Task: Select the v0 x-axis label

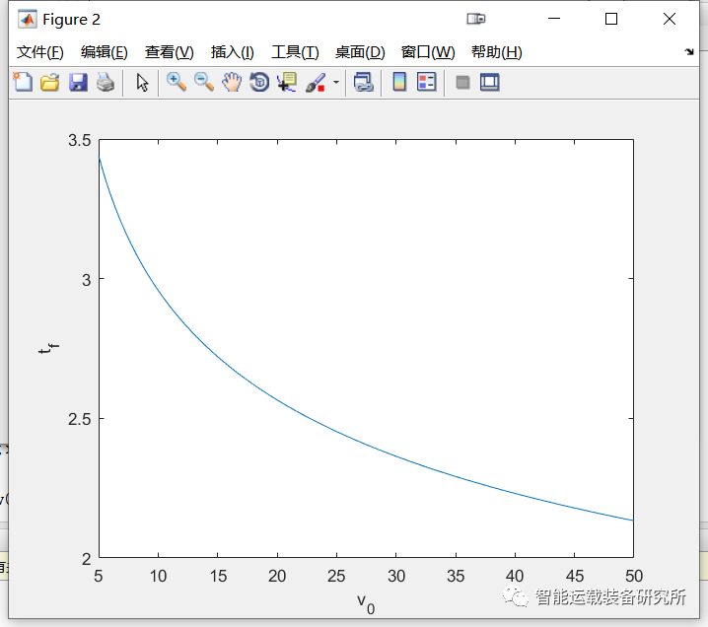Action: pyautogui.click(x=366, y=603)
